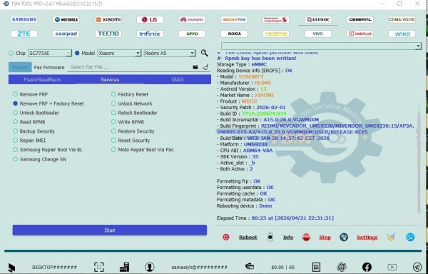Clear the Pac file broom icon
Viewport: 428px width, 274px height.
click(205, 67)
